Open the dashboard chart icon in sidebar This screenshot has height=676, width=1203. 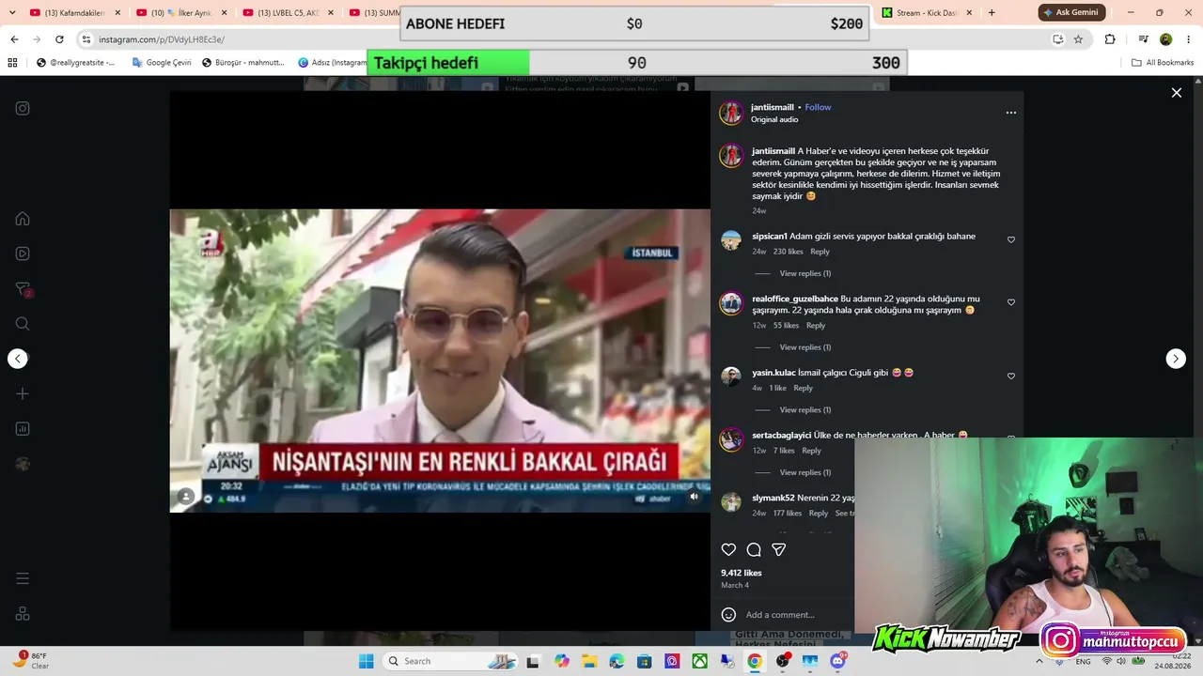coord(23,429)
